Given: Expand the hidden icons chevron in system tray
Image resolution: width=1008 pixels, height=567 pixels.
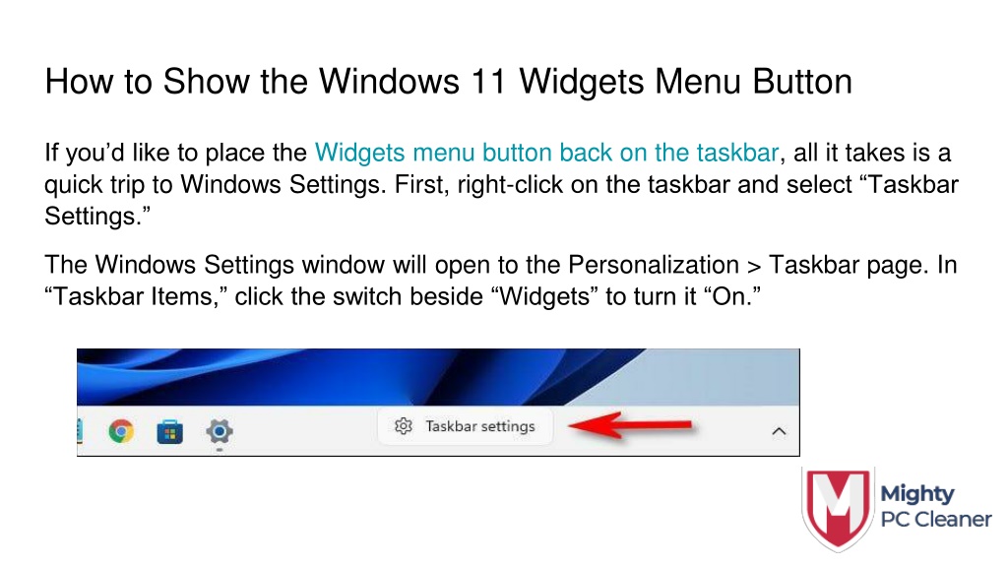Looking at the screenshot, I should pos(779,431).
